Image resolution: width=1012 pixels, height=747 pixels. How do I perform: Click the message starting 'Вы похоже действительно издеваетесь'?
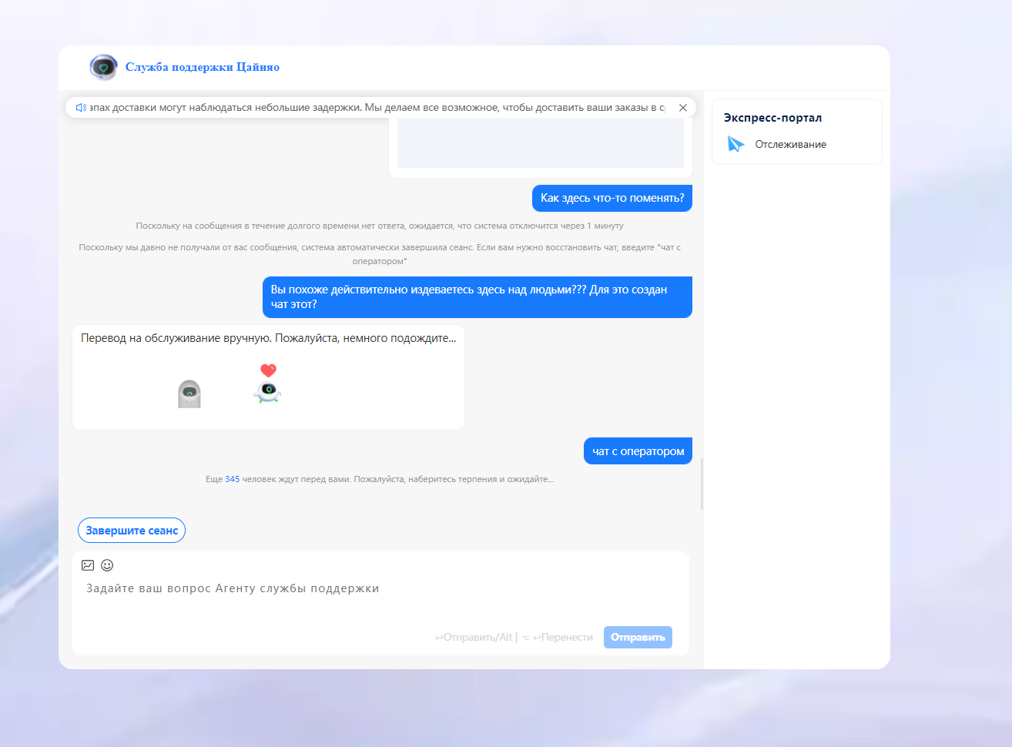pyautogui.click(x=478, y=297)
